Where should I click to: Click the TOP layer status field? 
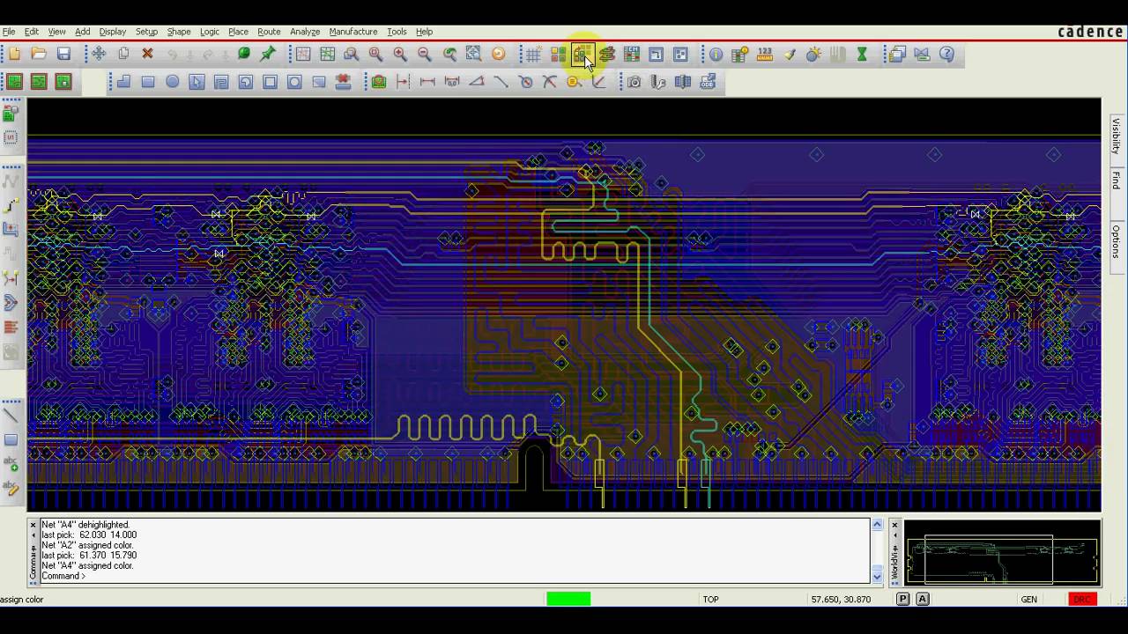tap(710, 599)
